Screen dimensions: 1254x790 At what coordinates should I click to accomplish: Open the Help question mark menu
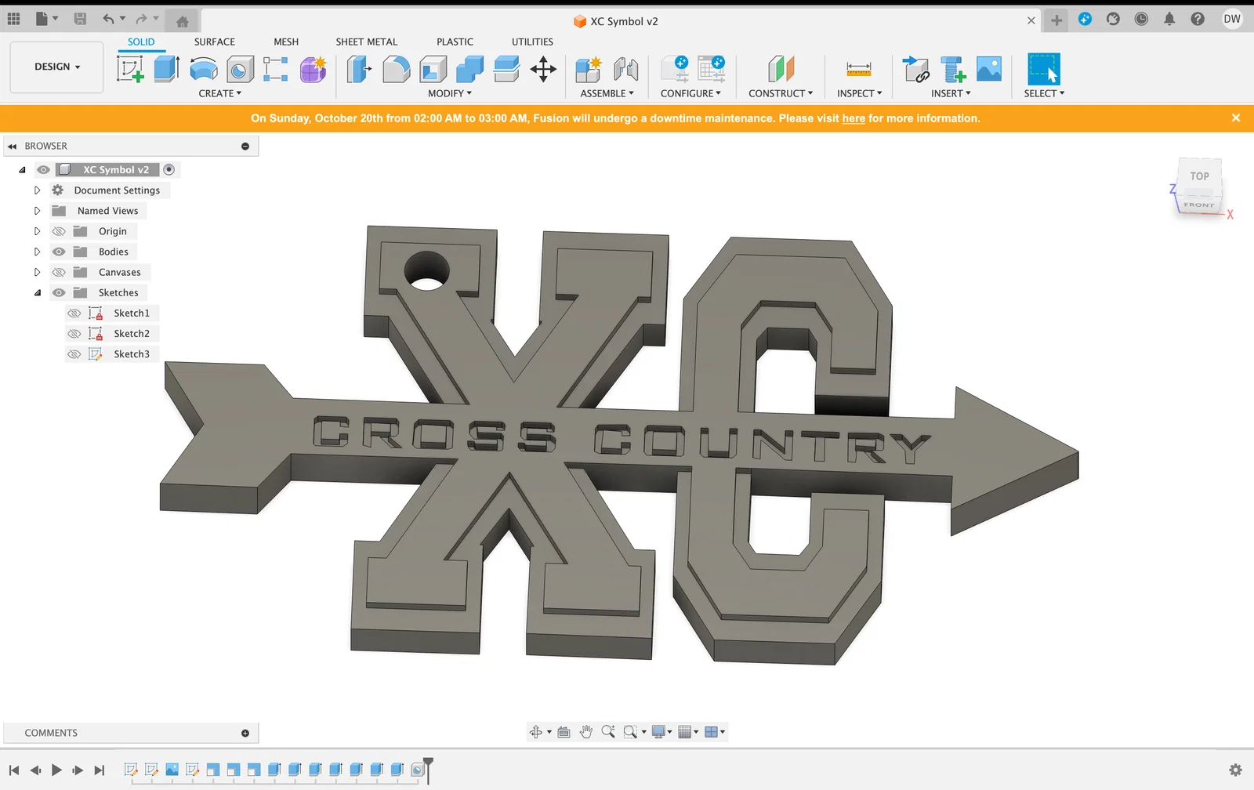point(1198,19)
